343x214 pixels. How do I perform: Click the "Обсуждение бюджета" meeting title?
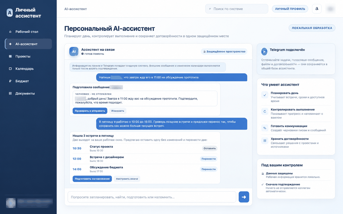tap(106, 167)
